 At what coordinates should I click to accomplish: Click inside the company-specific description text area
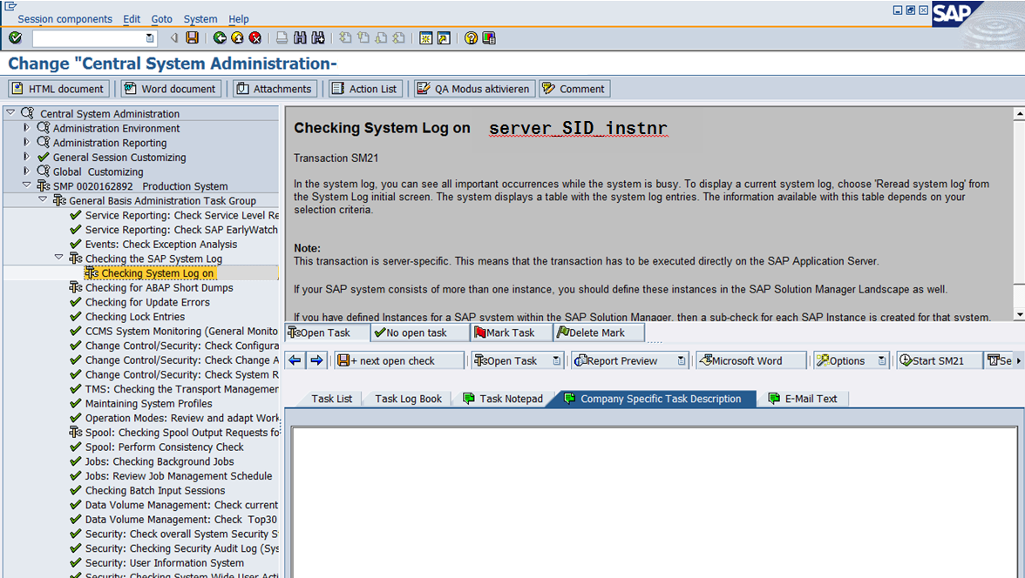point(654,501)
